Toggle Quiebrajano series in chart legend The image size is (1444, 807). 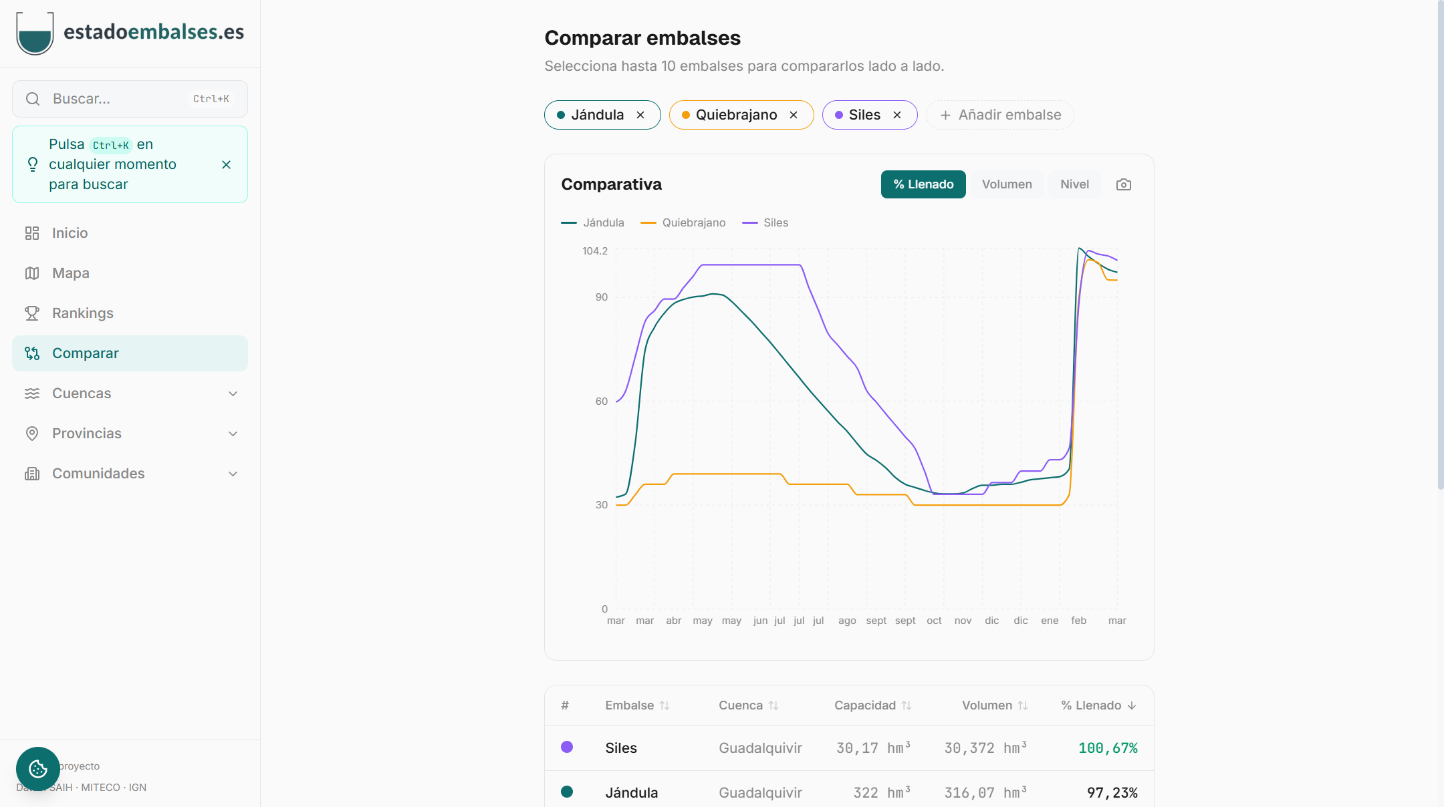click(683, 222)
